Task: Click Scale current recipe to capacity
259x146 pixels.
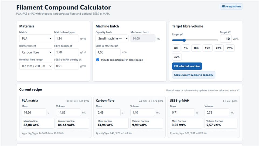Action: point(194,75)
